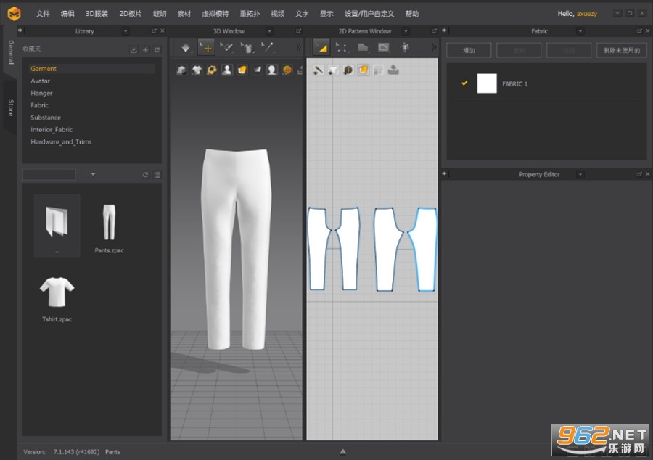653x460 pixels.
Task: Click the add (+) favorites icon
Action: [145, 50]
